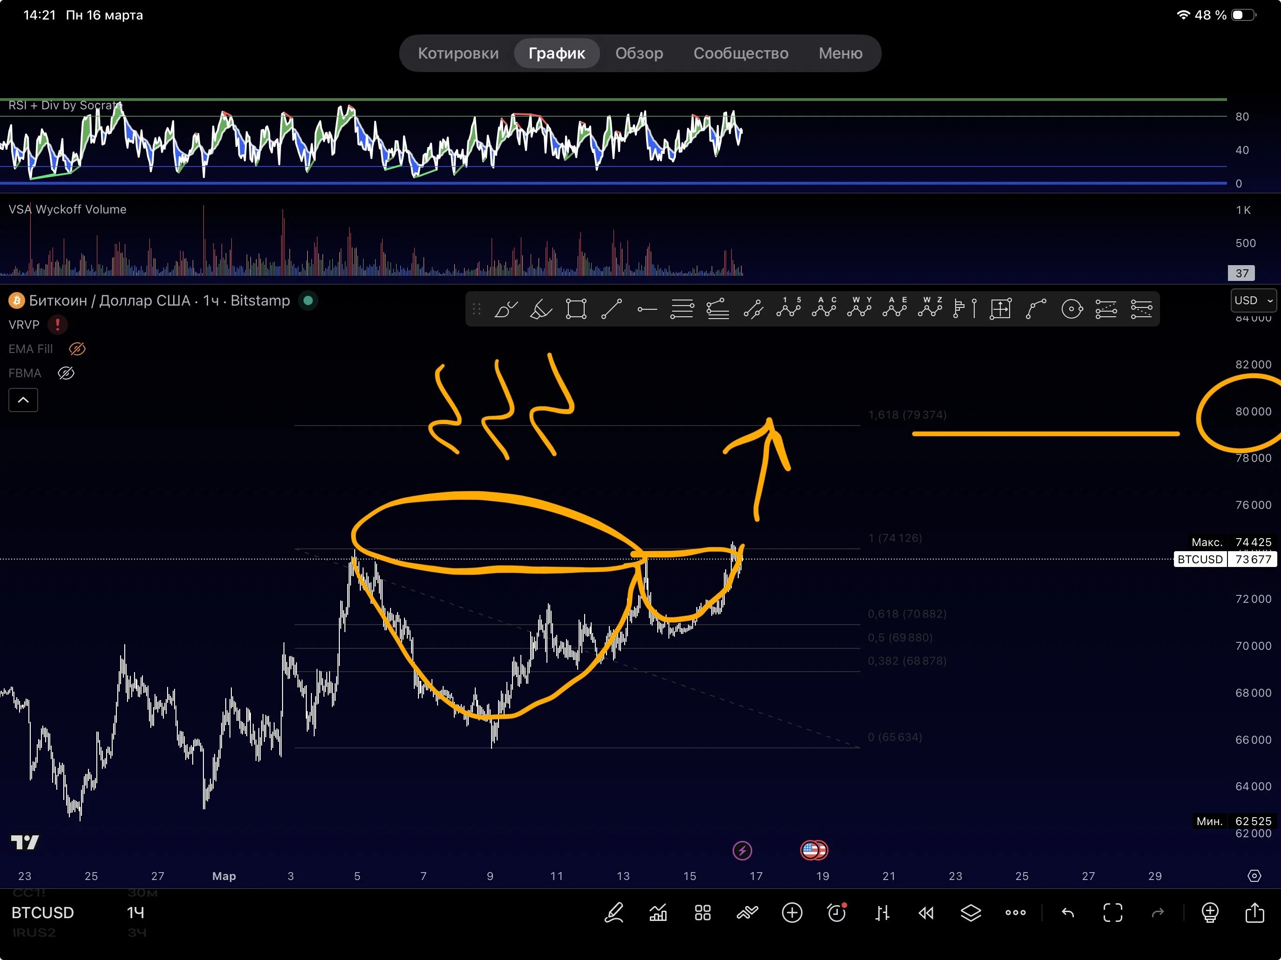Open the USD currency dropdown
This screenshot has width=1281, height=960.
pyautogui.click(x=1253, y=301)
